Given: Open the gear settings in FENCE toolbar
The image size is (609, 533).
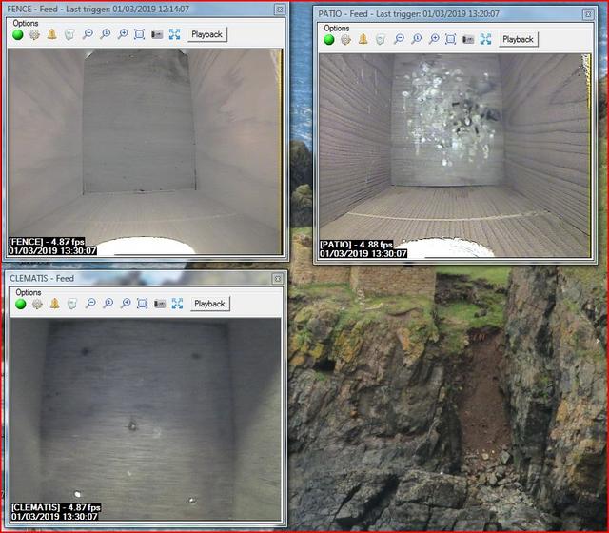Looking at the screenshot, I should pos(34,34).
